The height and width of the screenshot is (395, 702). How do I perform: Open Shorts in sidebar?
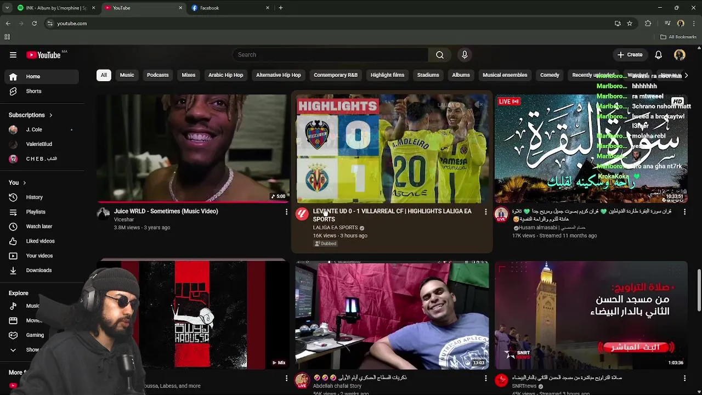(43, 91)
